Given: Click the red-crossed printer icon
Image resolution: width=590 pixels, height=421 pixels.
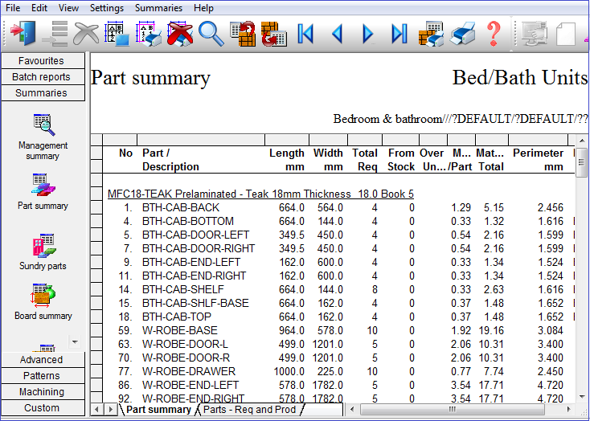Looking at the screenshot, I should (180, 33).
